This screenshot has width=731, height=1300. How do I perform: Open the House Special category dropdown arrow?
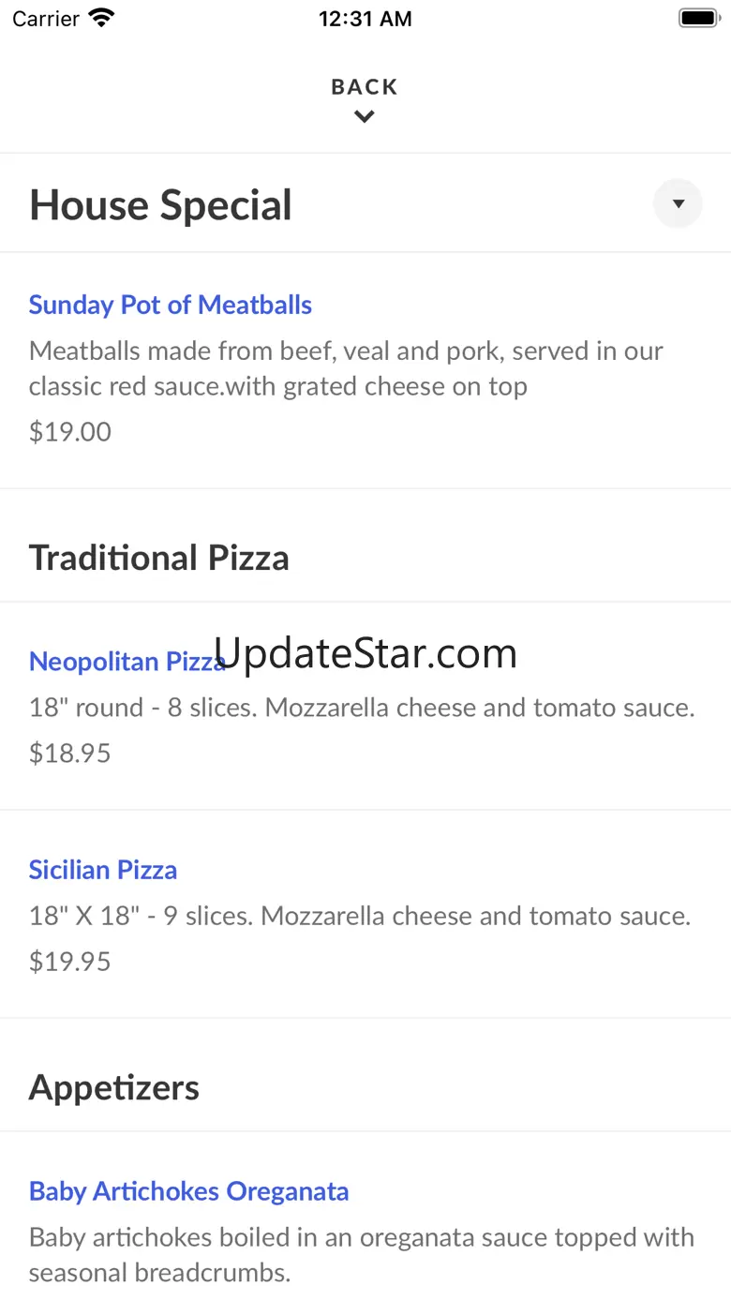click(678, 204)
